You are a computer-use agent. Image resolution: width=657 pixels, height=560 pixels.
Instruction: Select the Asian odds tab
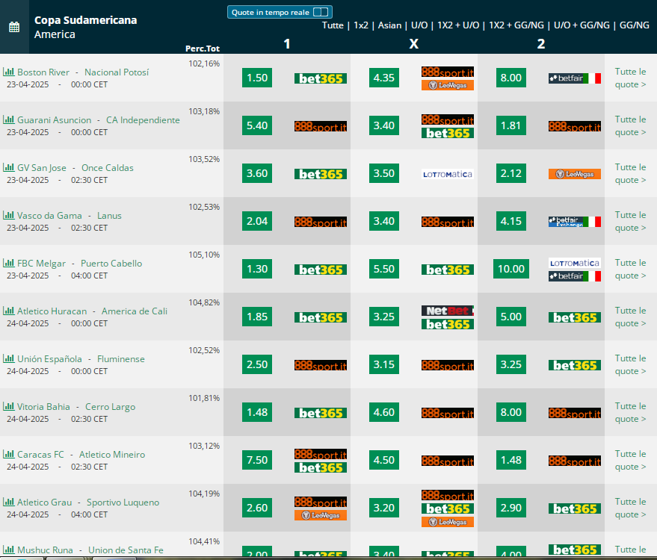click(389, 25)
